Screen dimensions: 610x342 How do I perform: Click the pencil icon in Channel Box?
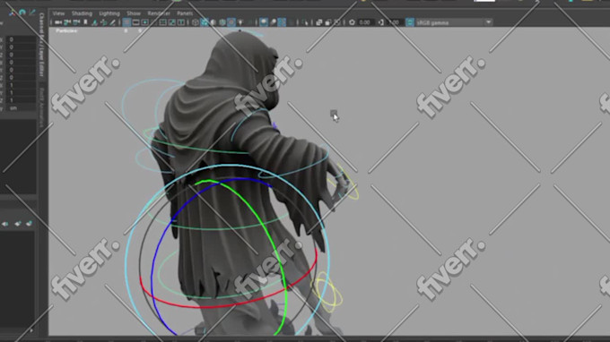pos(32,13)
